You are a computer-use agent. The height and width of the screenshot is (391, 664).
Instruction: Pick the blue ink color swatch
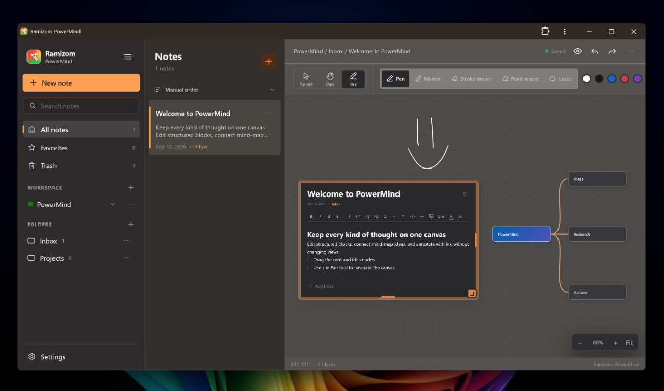(x=612, y=79)
